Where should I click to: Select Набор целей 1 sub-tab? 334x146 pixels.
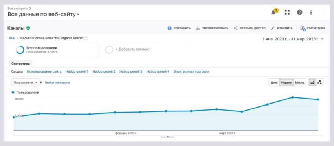(77, 71)
